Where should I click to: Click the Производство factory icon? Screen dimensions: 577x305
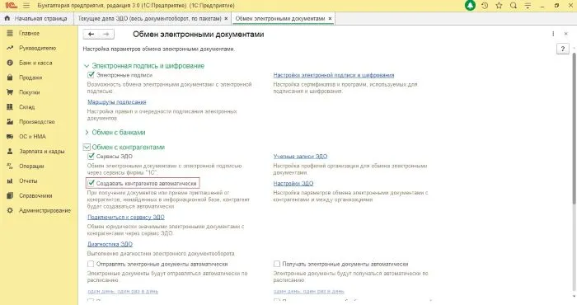coord(10,122)
